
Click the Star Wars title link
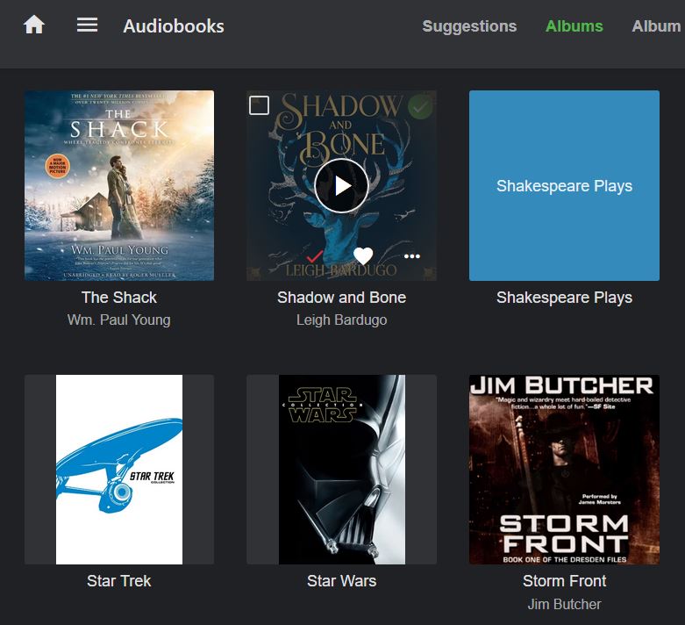[x=342, y=581]
